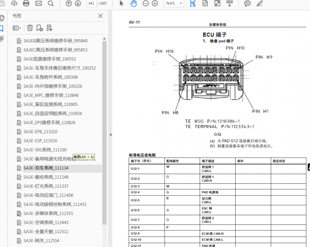Open SA3E_EPS维修手册_110826 bookmark
This screenshot has width=310, height=247.
click(50, 123)
